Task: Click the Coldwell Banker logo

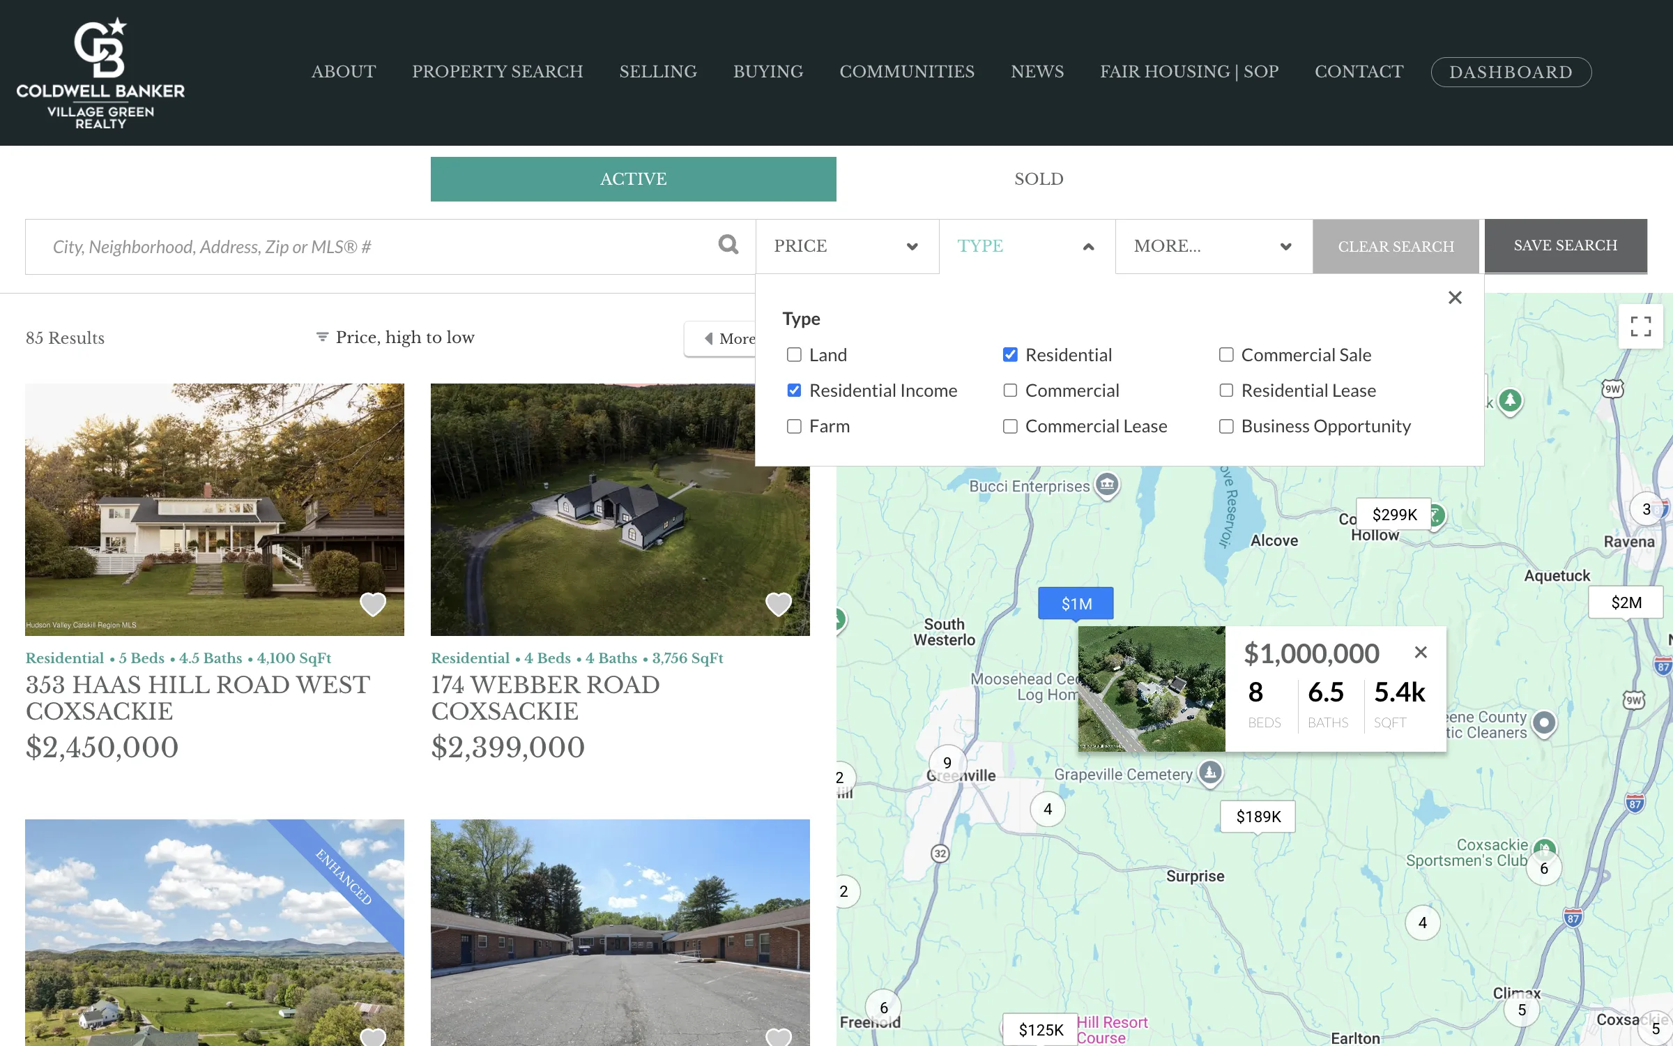Action: click(x=100, y=73)
